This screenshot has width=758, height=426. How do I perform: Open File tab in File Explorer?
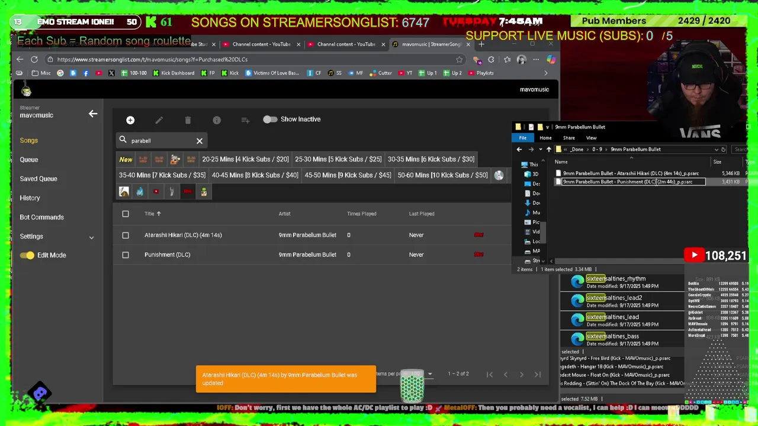tap(523, 138)
